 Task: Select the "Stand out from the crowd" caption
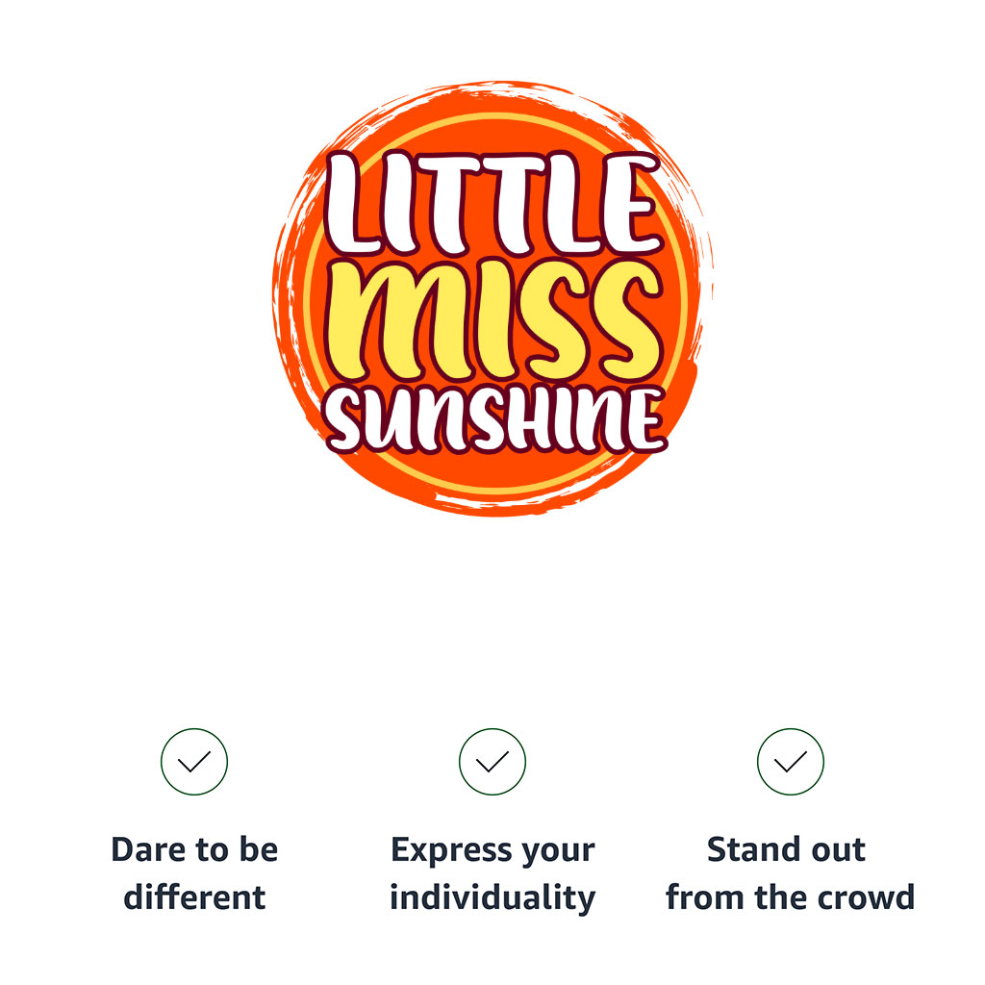click(x=791, y=873)
